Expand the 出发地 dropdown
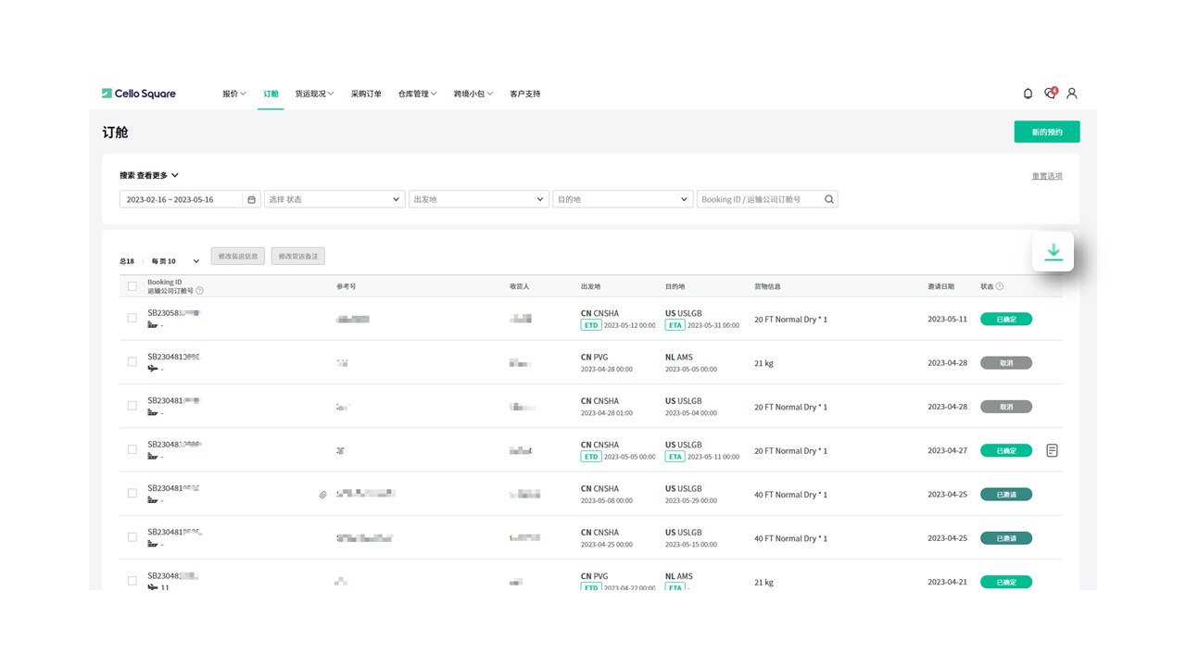This screenshot has width=1186, height=667. (x=478, y=199)
